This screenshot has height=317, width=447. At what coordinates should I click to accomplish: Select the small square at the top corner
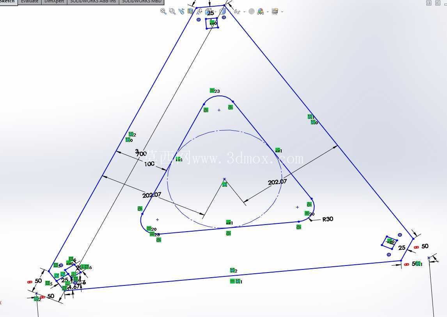click(212, 23)
